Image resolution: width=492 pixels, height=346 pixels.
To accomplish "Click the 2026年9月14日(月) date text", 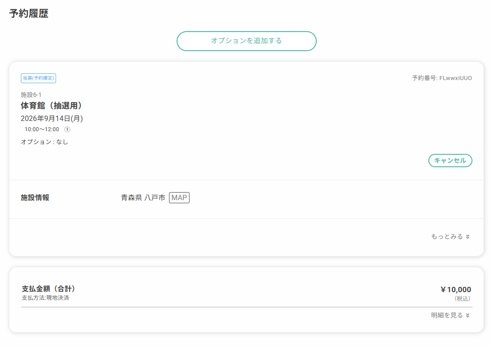I will (52, 119).
